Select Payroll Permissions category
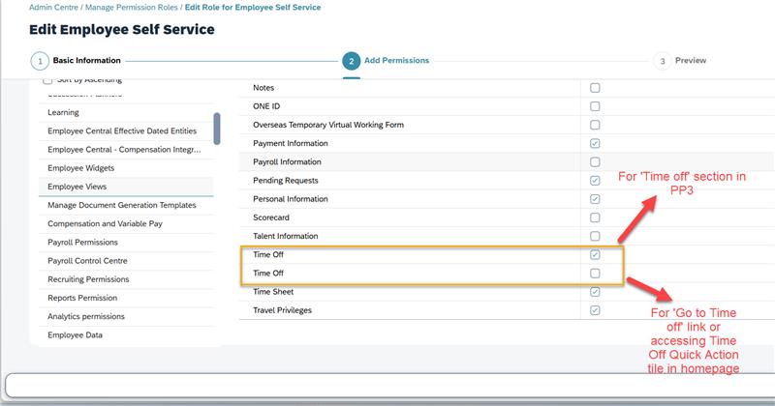Screen dimensions: 775x406 (126, 243)
